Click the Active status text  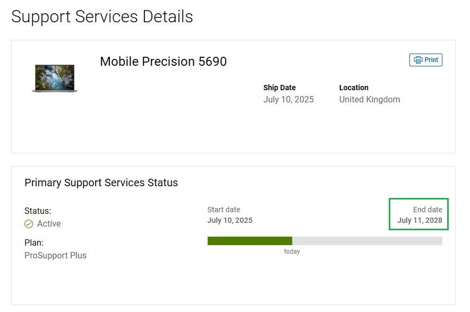pos(49,224)
